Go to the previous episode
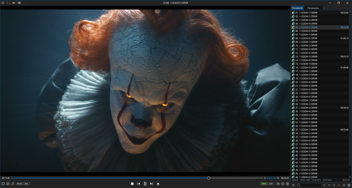This screenshot has width=352, height=188. [139, 184]
